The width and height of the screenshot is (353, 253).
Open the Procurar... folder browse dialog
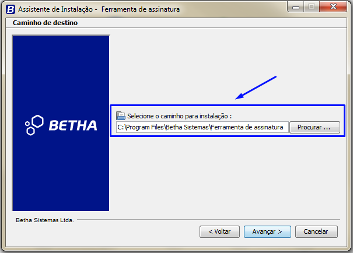pos(314,127)
